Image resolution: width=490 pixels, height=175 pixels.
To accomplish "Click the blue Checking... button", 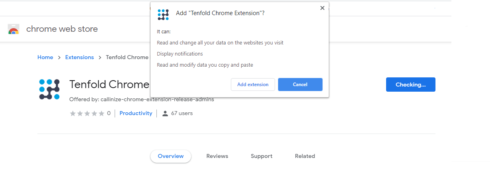I will click(410, 85).
